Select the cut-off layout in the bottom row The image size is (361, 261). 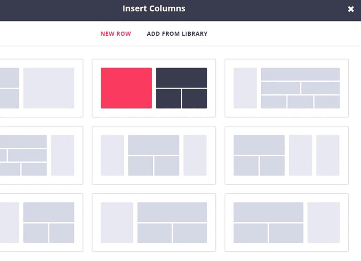(41, 222)
